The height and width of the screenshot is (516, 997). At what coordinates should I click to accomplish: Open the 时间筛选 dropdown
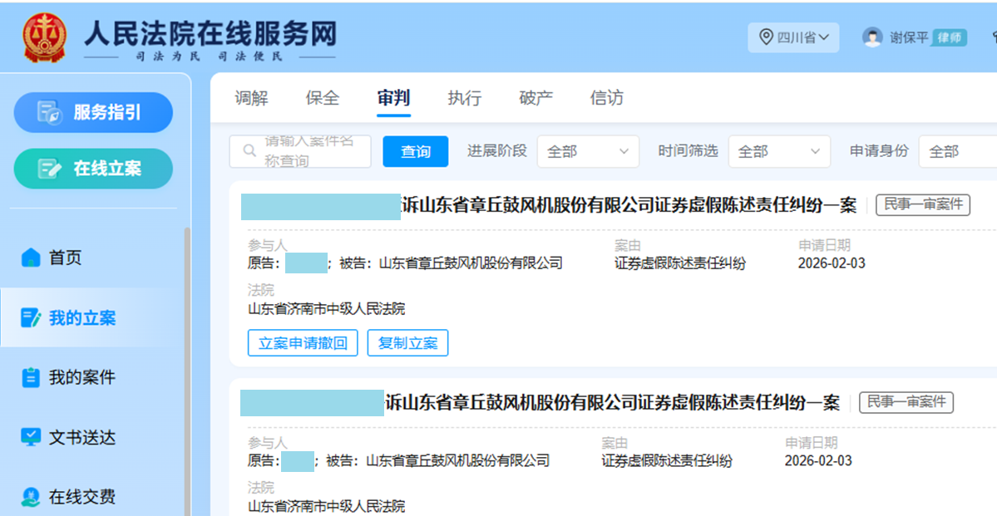pyautogui.click(x=779, y=151)
